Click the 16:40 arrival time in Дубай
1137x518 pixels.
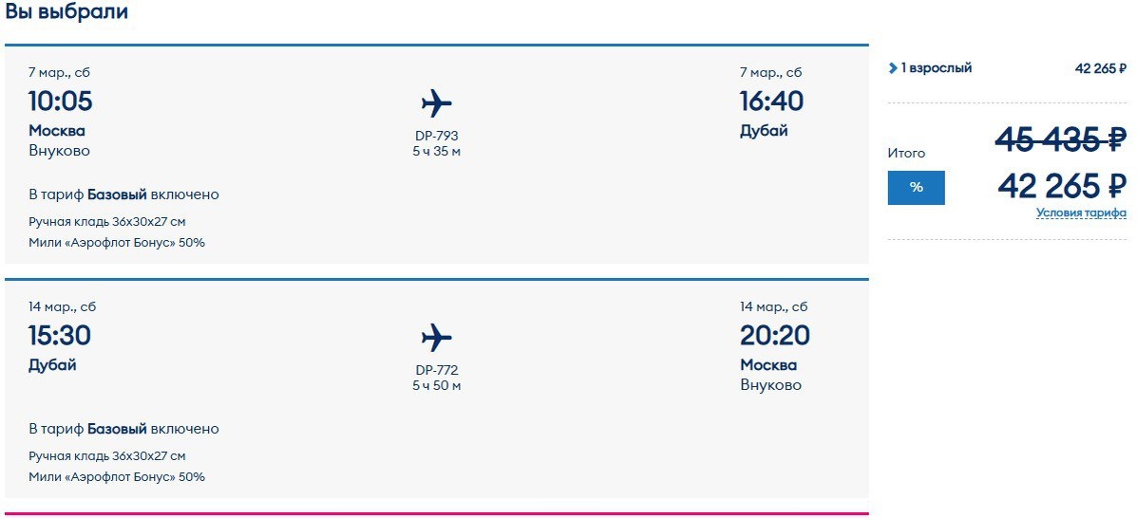(771, 101)
